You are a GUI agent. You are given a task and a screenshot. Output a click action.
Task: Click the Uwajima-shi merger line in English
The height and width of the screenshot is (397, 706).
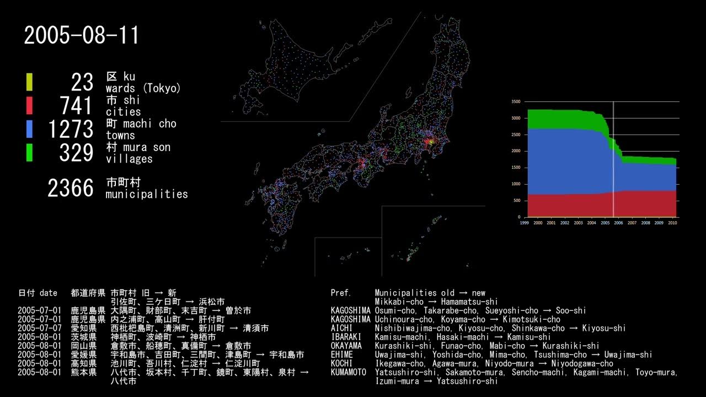tap(514, 355)
